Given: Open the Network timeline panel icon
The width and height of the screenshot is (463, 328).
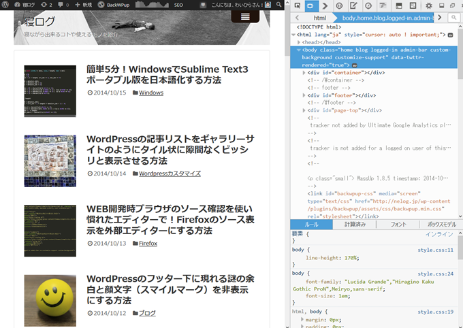Looking at the screenshot, I should point(383,5).
